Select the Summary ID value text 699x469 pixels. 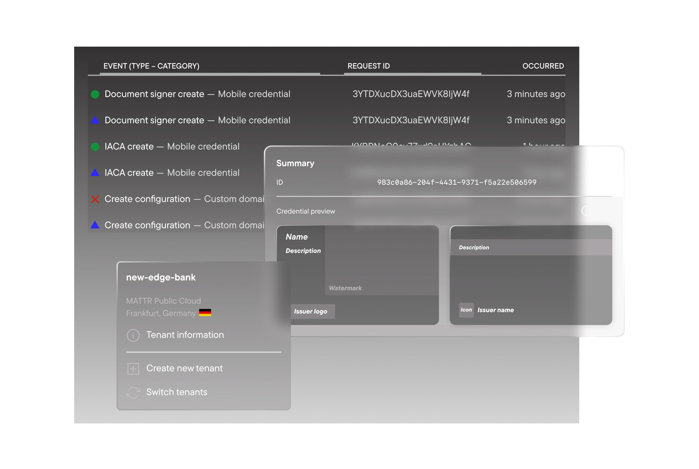coord(456,182)
